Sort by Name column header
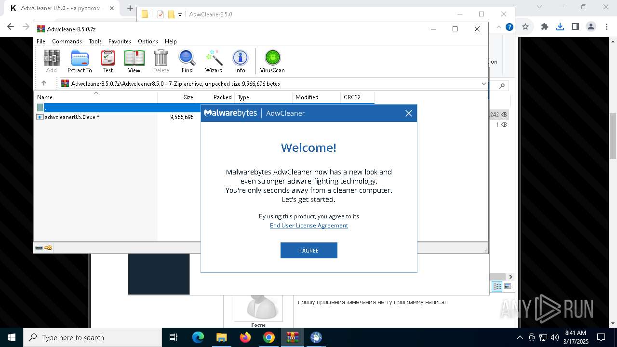 [95, 97]
